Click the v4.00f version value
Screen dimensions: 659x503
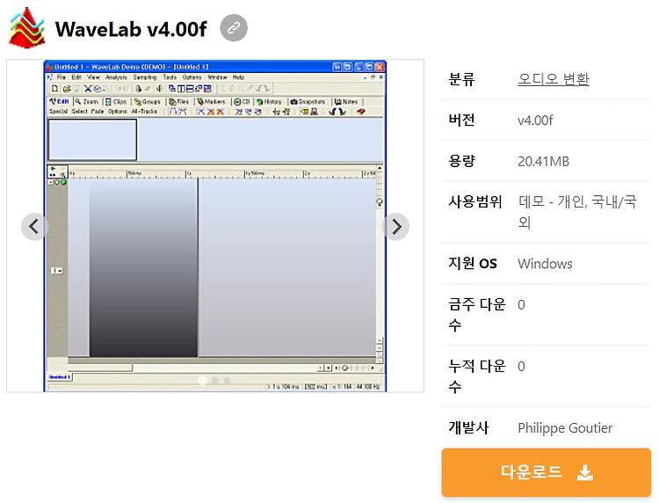click(535, 120)
